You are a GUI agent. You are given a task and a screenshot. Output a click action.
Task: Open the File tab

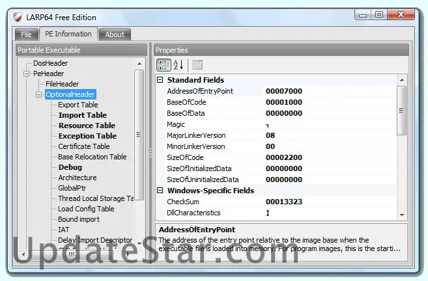[x=27, y=34]
